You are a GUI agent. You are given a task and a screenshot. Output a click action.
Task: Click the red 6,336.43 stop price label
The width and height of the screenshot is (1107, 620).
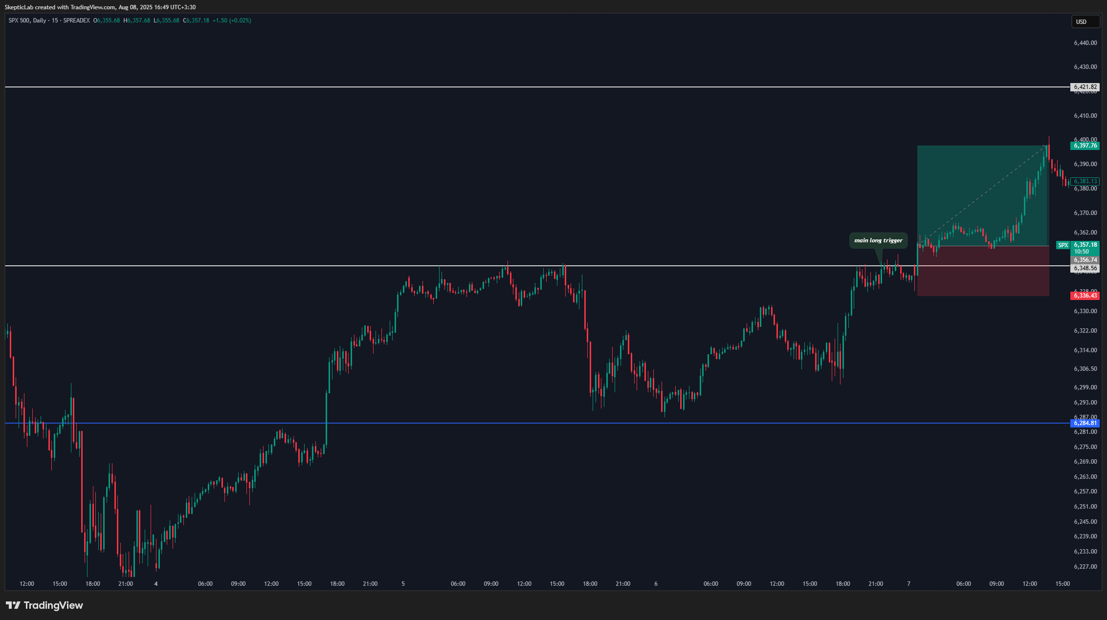click(1085, 296)
